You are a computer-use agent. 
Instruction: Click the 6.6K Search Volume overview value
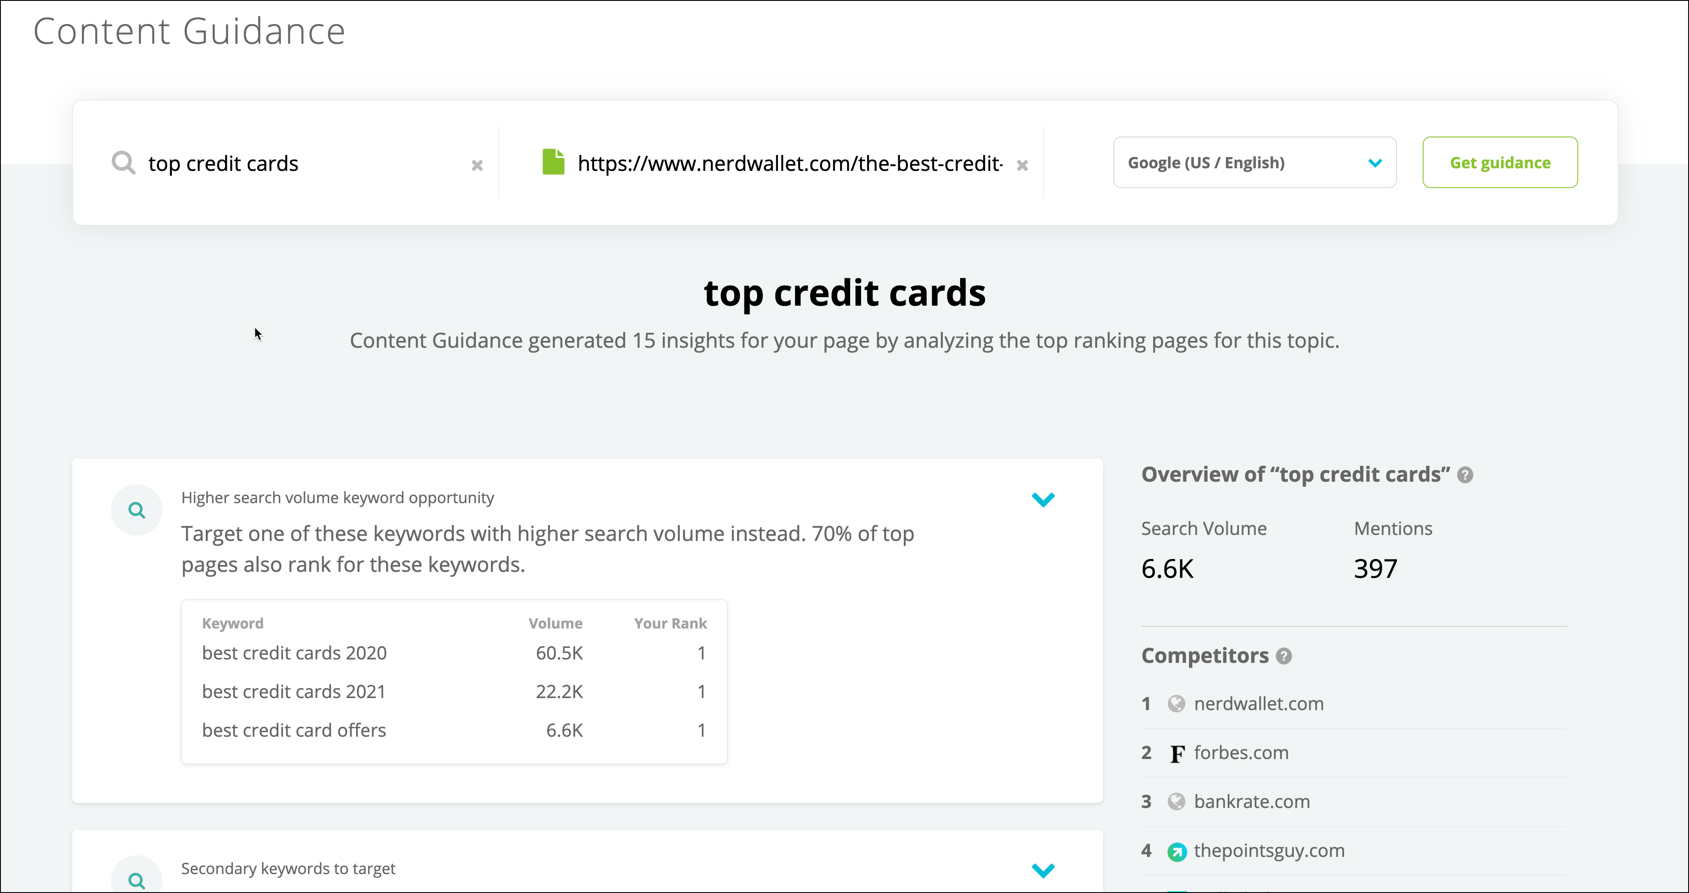click(x=1167, y=569)
